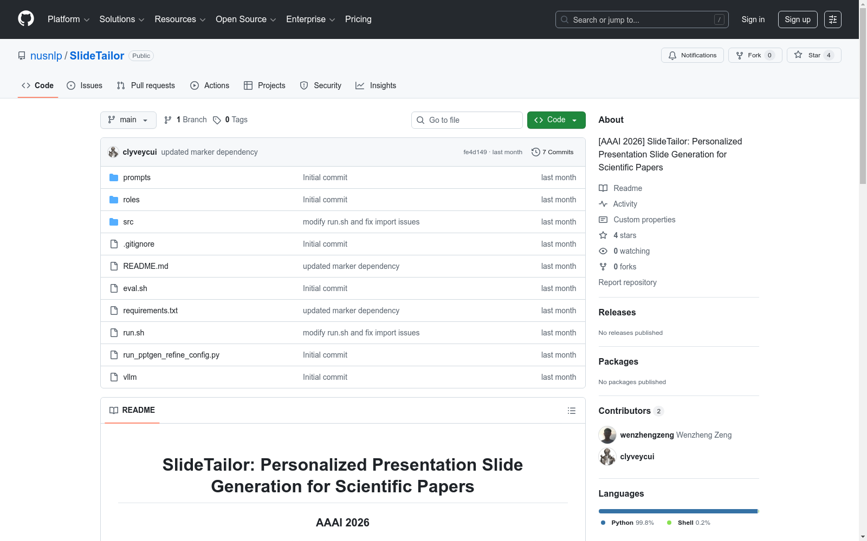Image resolution: width=867 pixels, height=541 pixels.
Task: Click the blue Python language dot
Action: coord(603,523)
